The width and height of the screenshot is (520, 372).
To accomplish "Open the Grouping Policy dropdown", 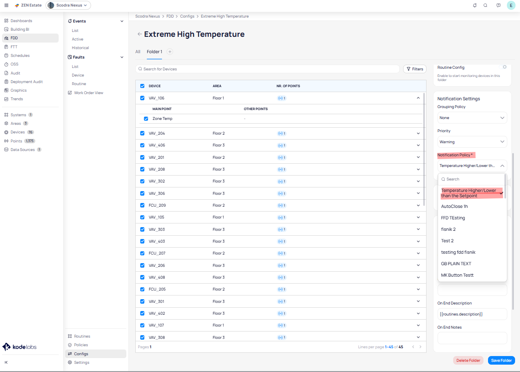I will [472, 118].
